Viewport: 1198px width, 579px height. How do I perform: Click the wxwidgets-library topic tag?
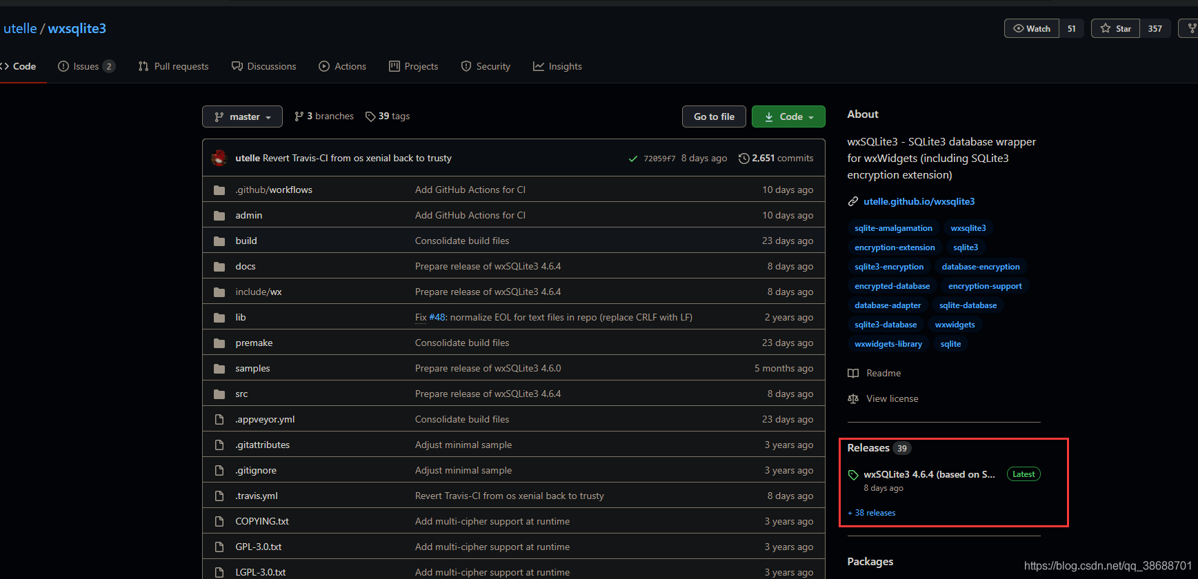888,344
